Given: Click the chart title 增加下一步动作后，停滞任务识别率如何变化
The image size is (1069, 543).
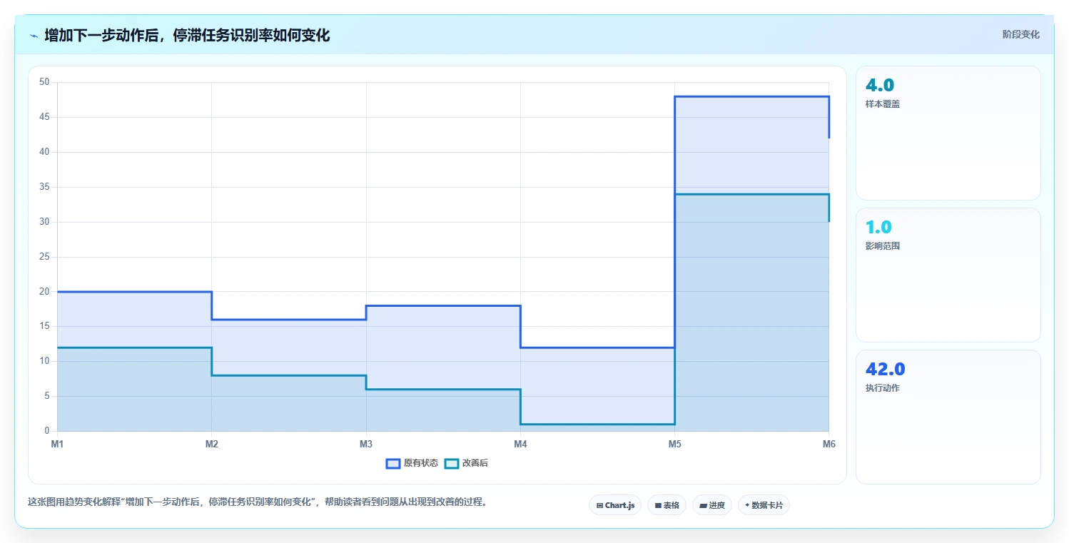Looking at the screenshot, I should [x=187, y=36].
